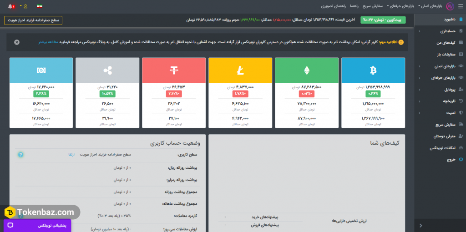Click the وضعیت حساب کاربری heading
The image size is (466, 232).
(175, 143)
